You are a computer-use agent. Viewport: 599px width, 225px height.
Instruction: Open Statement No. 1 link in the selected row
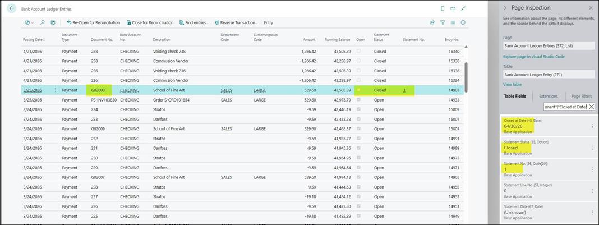click(x=404, y=90)
